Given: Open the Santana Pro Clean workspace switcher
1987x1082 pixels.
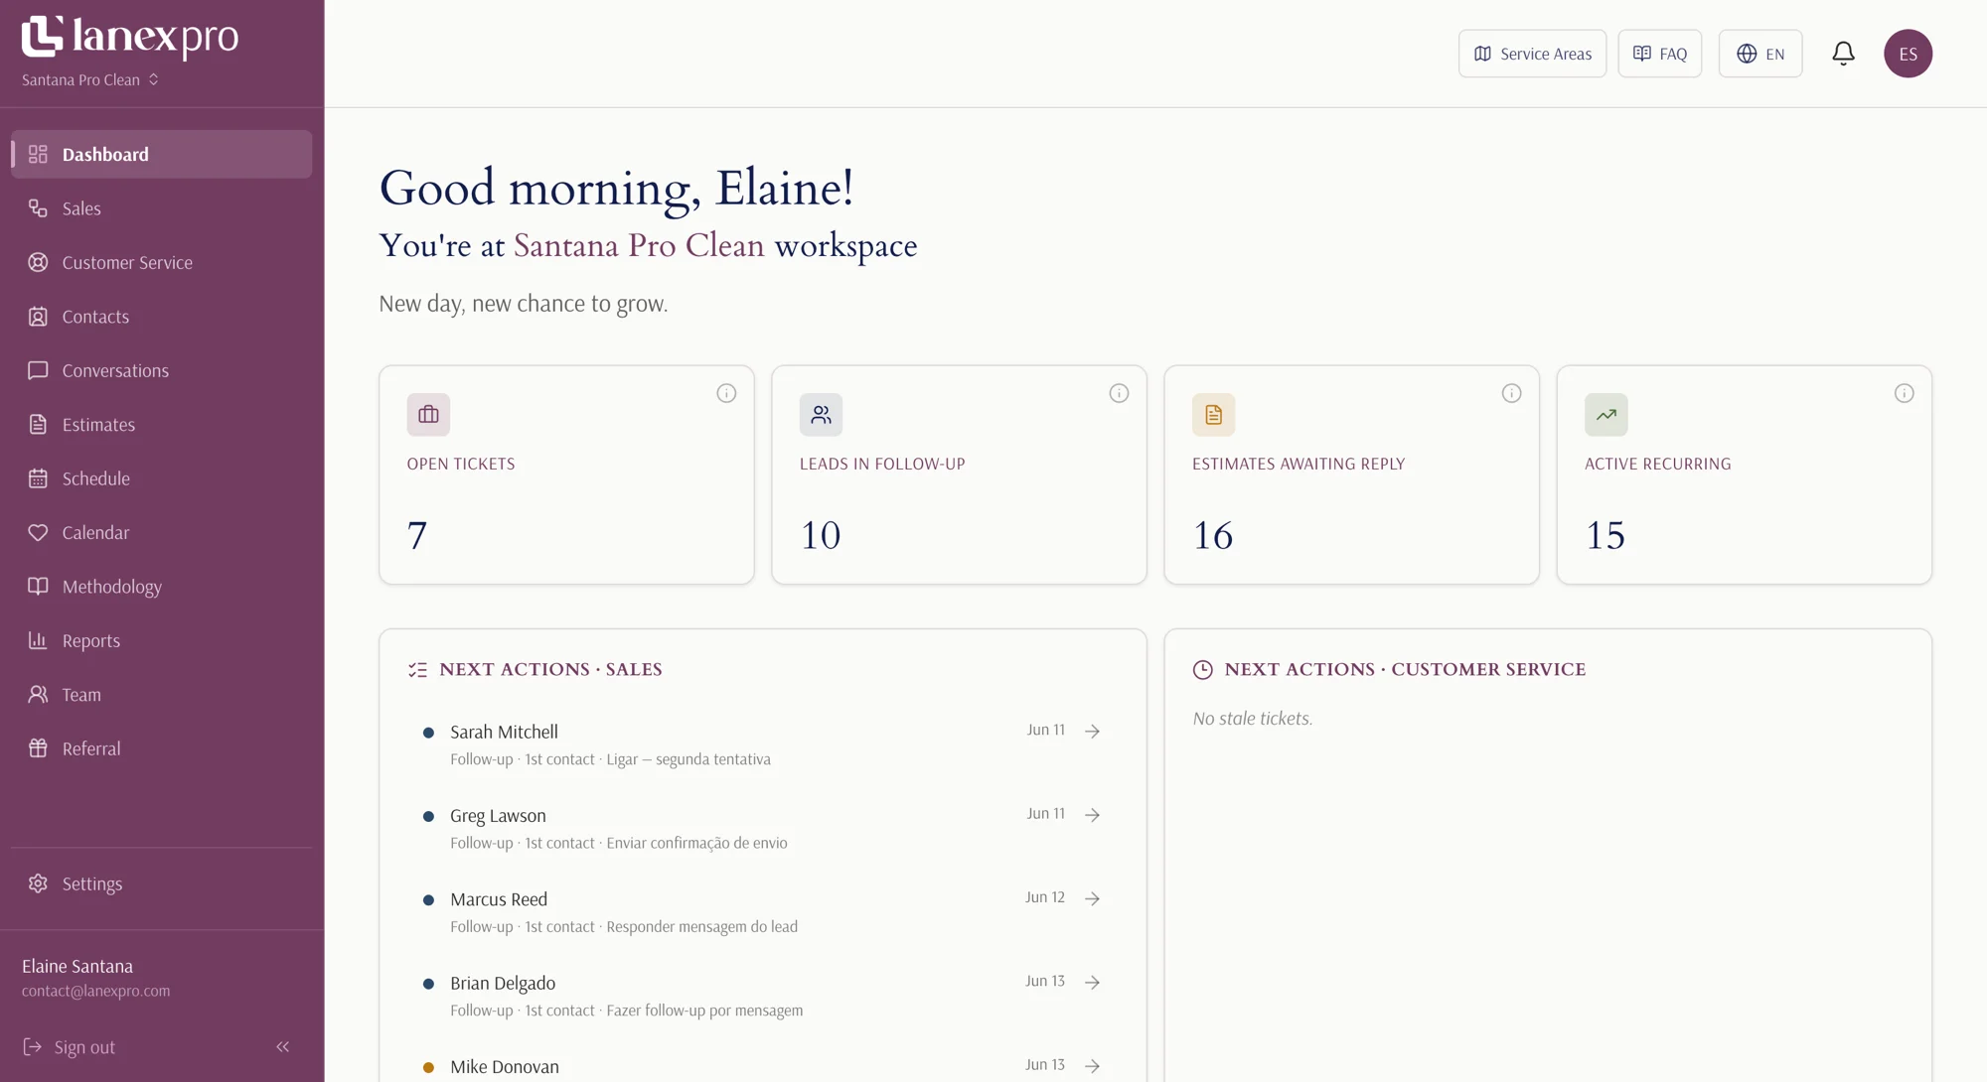Looking at the screenshot, I should point(90,79).
